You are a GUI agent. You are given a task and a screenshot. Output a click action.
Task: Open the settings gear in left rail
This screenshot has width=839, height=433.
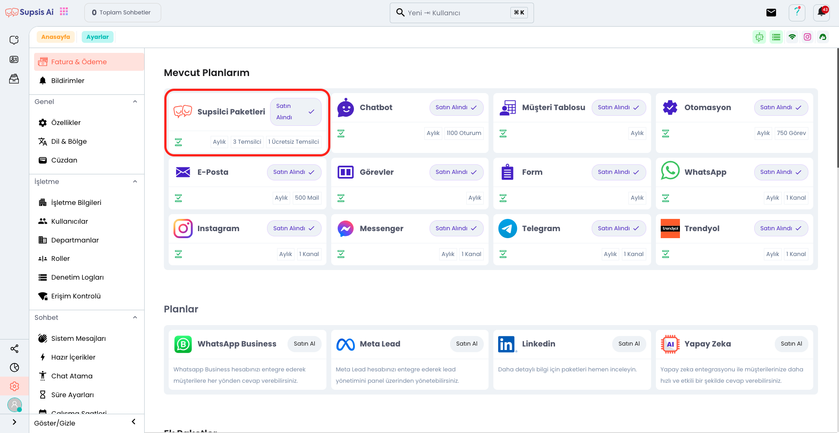click(x=14, y=386)
